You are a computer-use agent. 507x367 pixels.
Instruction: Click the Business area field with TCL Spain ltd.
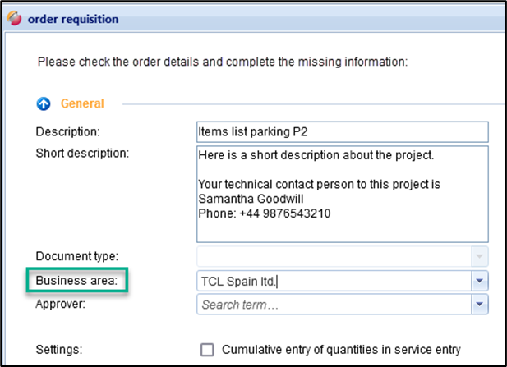333,281
